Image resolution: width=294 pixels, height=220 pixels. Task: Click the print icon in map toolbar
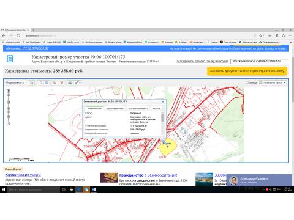pyautogui.click(x=70, y=82)
